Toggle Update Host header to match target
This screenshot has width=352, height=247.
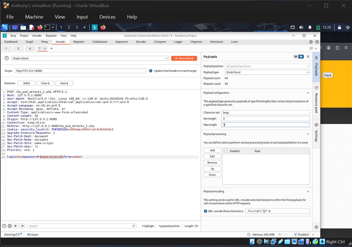tap(151, 71)
